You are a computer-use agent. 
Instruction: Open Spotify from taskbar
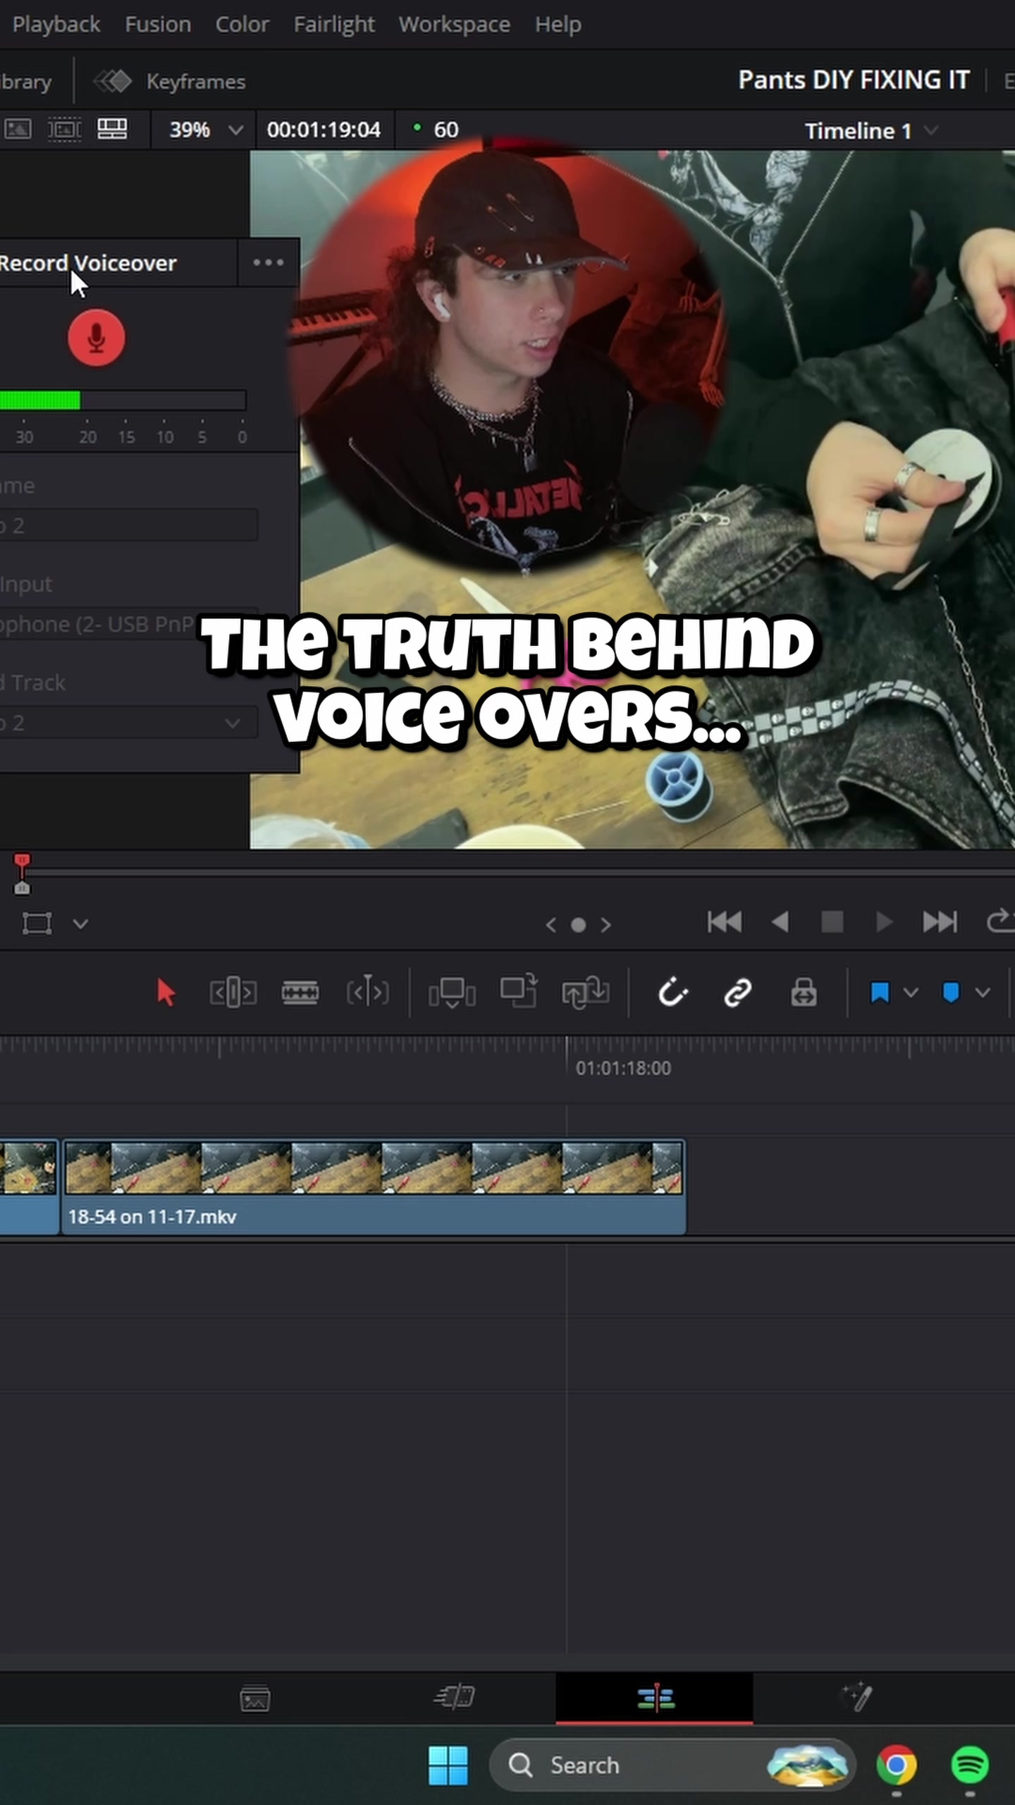970,1765
